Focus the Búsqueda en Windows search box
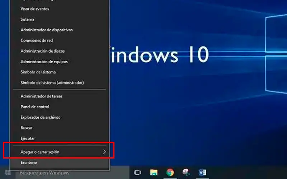Image resolution: width=287 pixels, height=179 pixels. point(72,173)
